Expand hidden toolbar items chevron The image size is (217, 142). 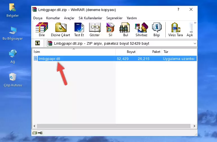pos(195,23)
